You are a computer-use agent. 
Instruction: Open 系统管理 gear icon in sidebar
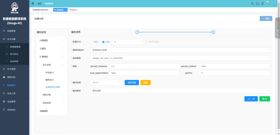click(4, 101)
